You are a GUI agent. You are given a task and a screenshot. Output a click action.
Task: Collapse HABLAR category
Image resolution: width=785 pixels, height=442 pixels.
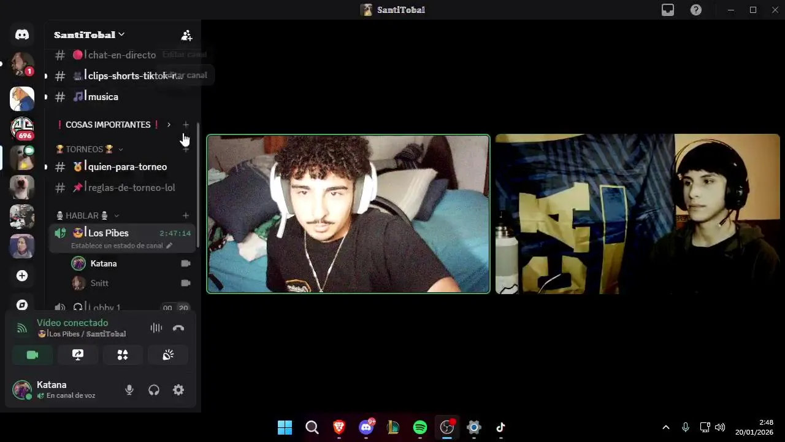tap(87, 215)
